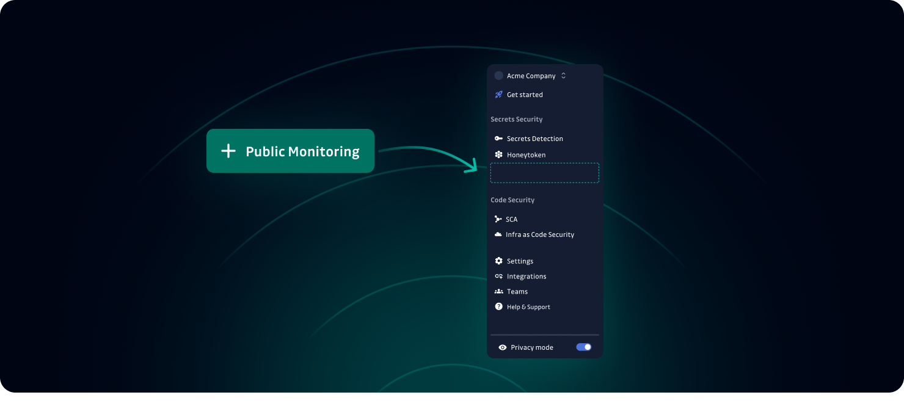Image resolution: width=904 pixels, height=417 pixels.
Task: Click the cloud icon for Infra as Code
Action: [x=498, y=234]
